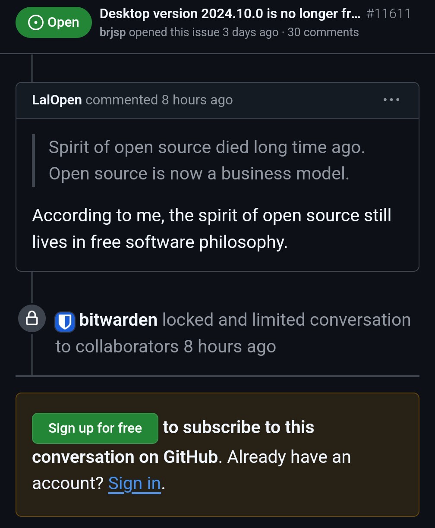The height and width of the screenshot is (528, 435).
Task: Click the issue number #11611
Action: [388, 14]
